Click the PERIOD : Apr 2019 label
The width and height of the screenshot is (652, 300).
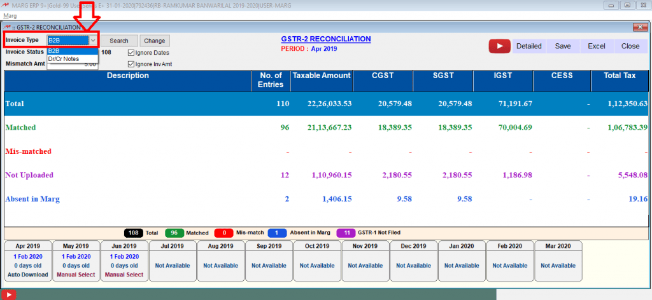(x=309, y=48)
